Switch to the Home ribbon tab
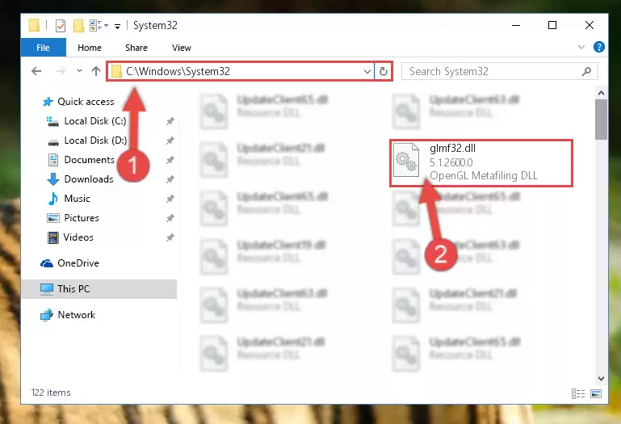The width and height of the screenshot is (621, 424). pos(90,48)
